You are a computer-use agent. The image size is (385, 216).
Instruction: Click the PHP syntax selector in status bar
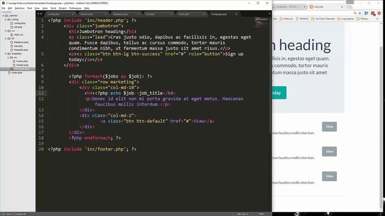tap(261, 214)
